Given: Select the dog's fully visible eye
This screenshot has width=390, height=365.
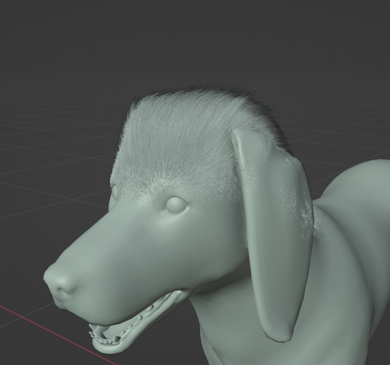Looking at the screenshot, I should pyautogui.click(x=176, y=205).
